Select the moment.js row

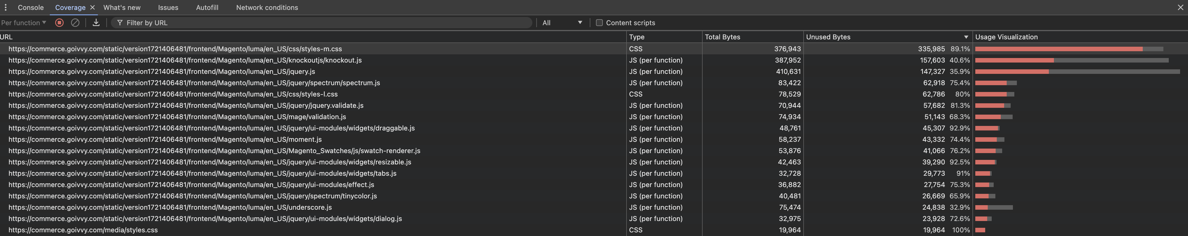point(594,139)
